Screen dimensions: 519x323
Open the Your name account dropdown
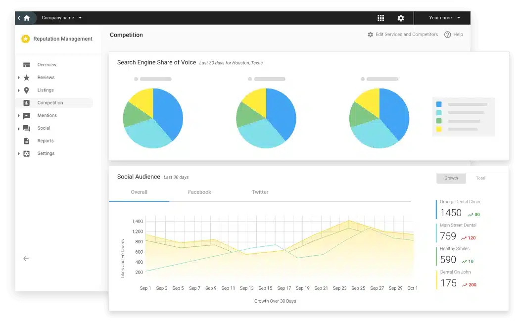[x=442, y=18]
